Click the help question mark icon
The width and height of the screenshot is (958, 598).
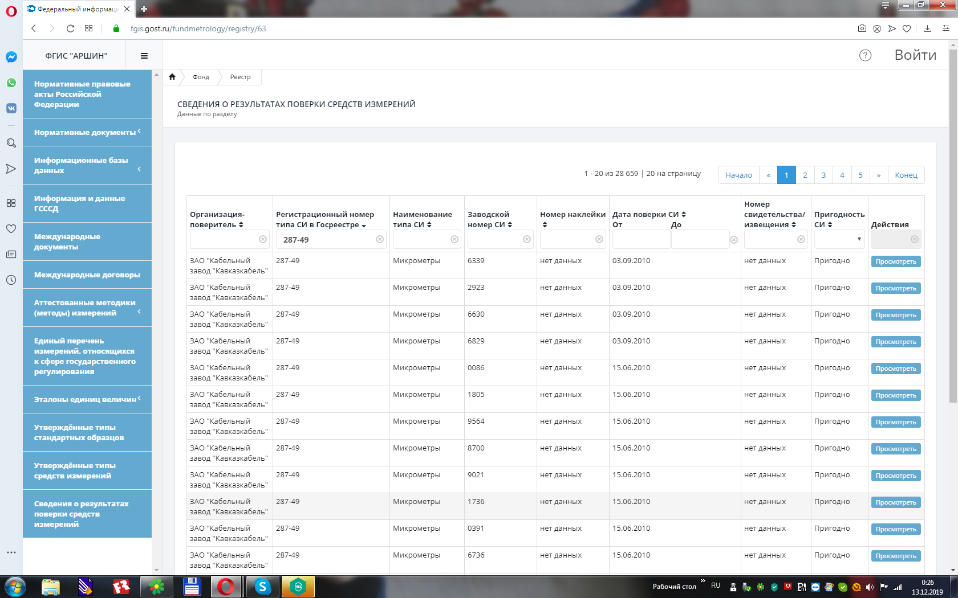point(865,55)
